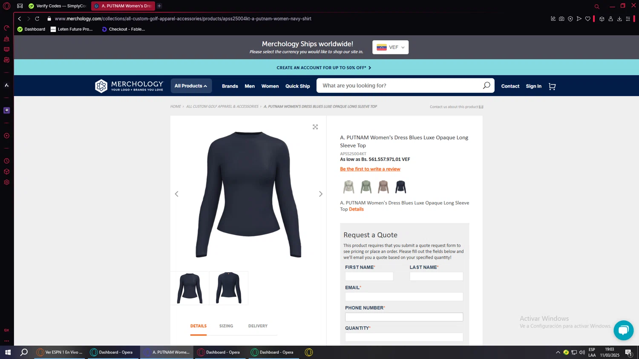The width and height of the screenshot is (639, 359).
Task: Click the Sign In link
Action: [534, 86]
